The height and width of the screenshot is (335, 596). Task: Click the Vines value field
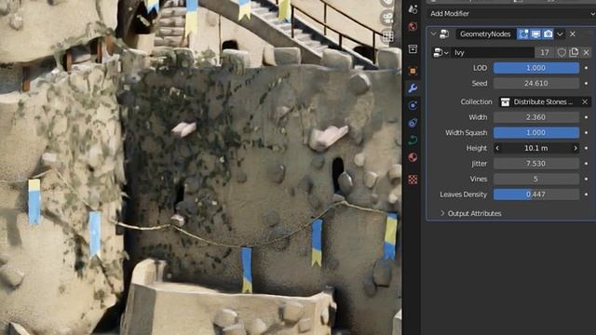536,179
